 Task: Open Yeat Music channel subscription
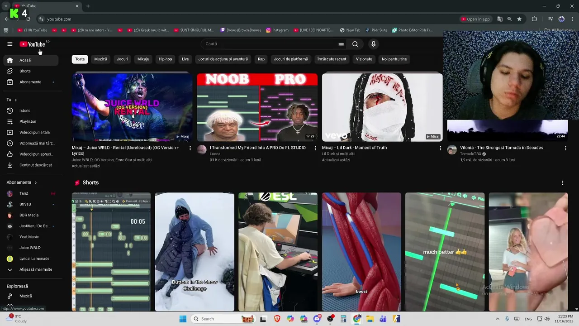point(31,237)
